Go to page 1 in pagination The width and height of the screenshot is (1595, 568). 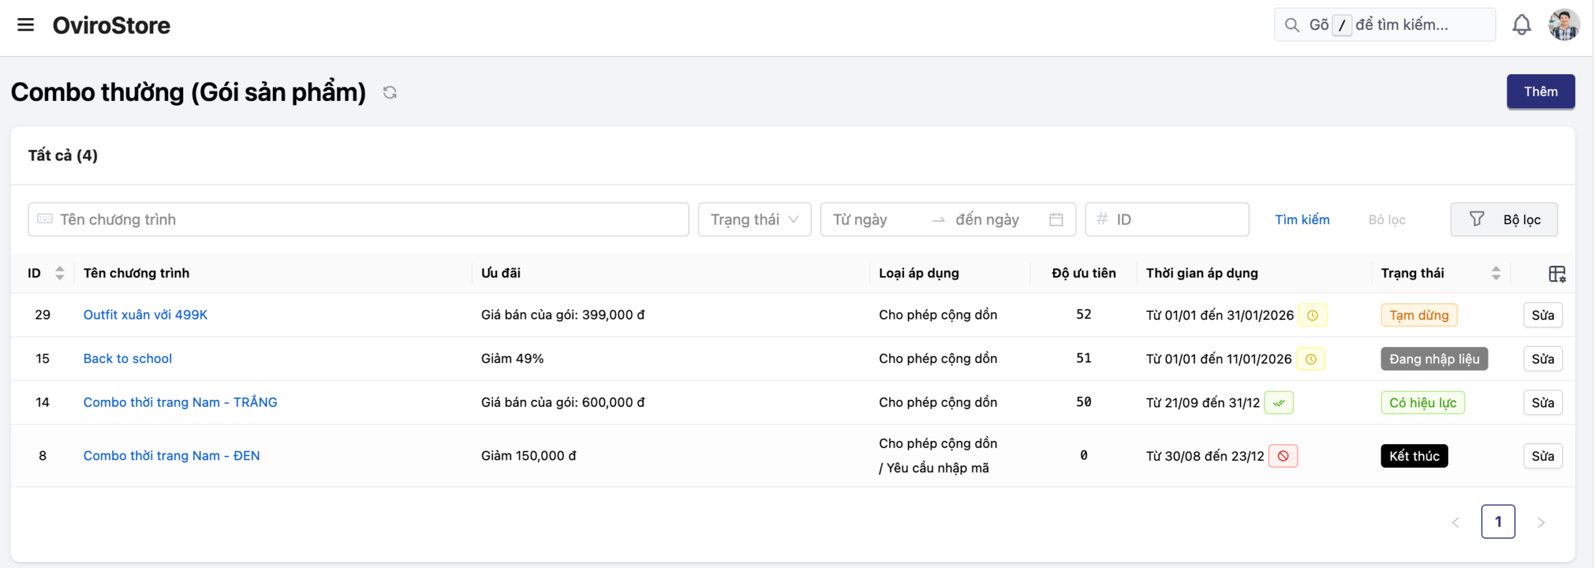[1498, 522]
